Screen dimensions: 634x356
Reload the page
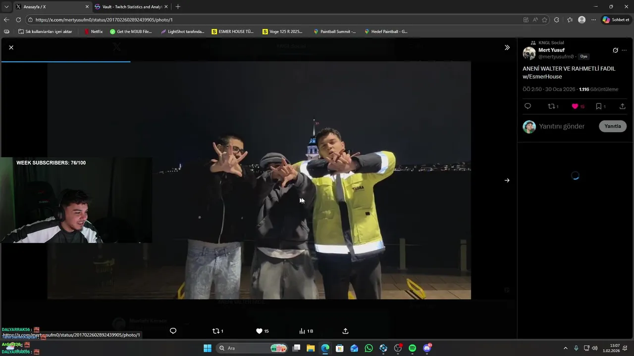(x=18, y=20)
